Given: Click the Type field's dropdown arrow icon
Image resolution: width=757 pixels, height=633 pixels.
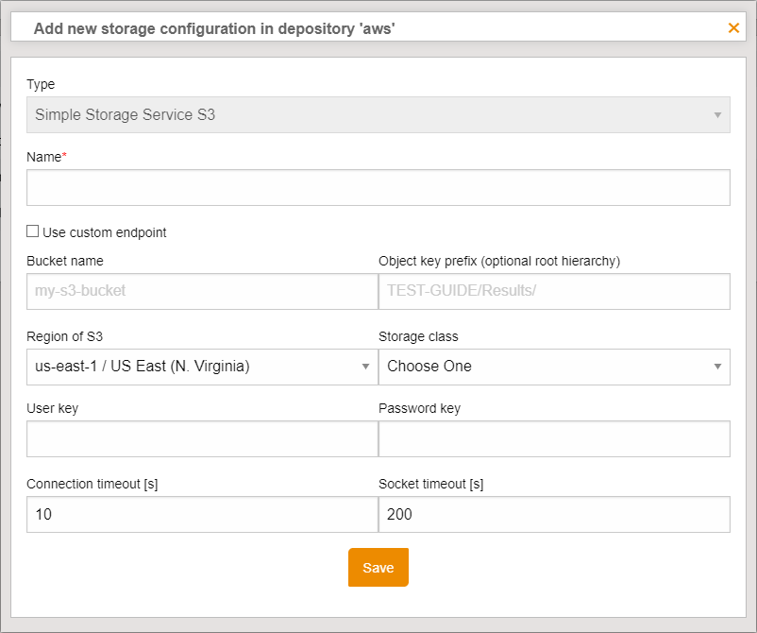Looking at the screenshot, I should point(719,114).
